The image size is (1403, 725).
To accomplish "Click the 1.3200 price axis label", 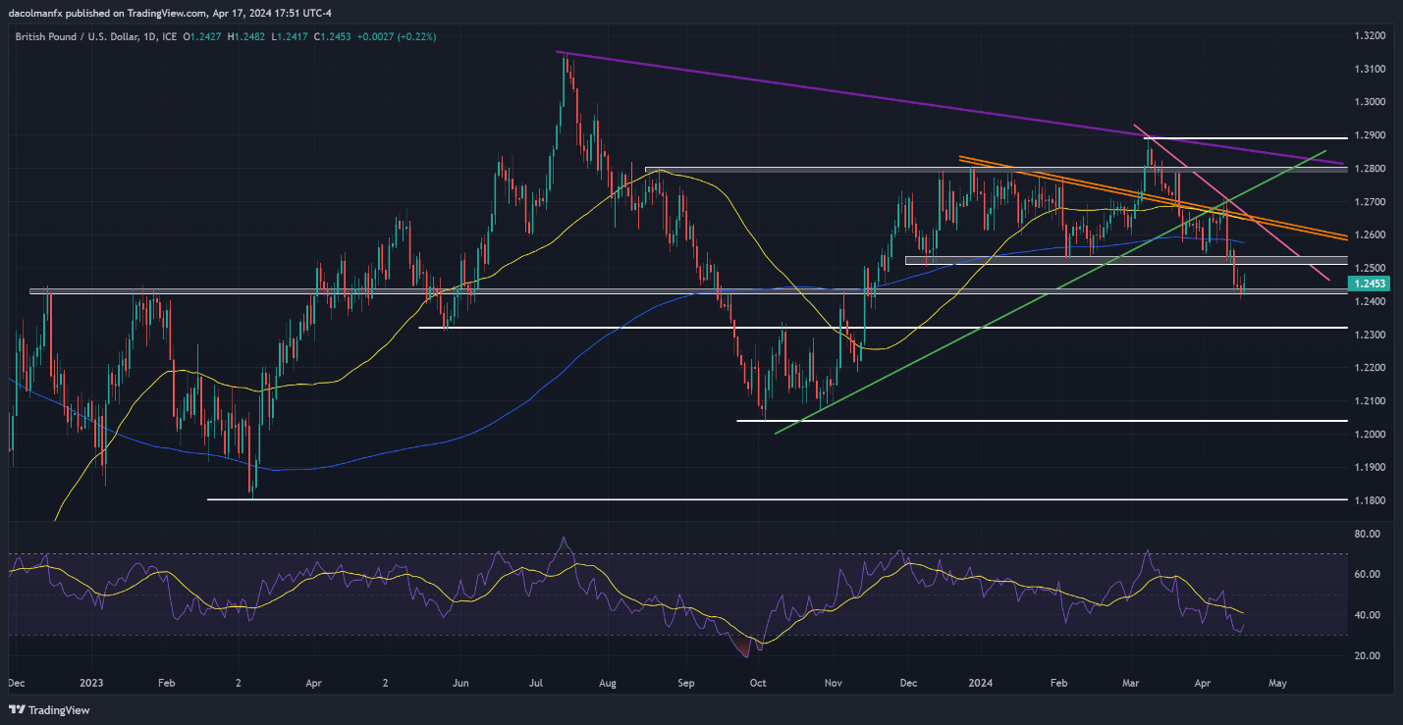I will [x=1370, y=35].
